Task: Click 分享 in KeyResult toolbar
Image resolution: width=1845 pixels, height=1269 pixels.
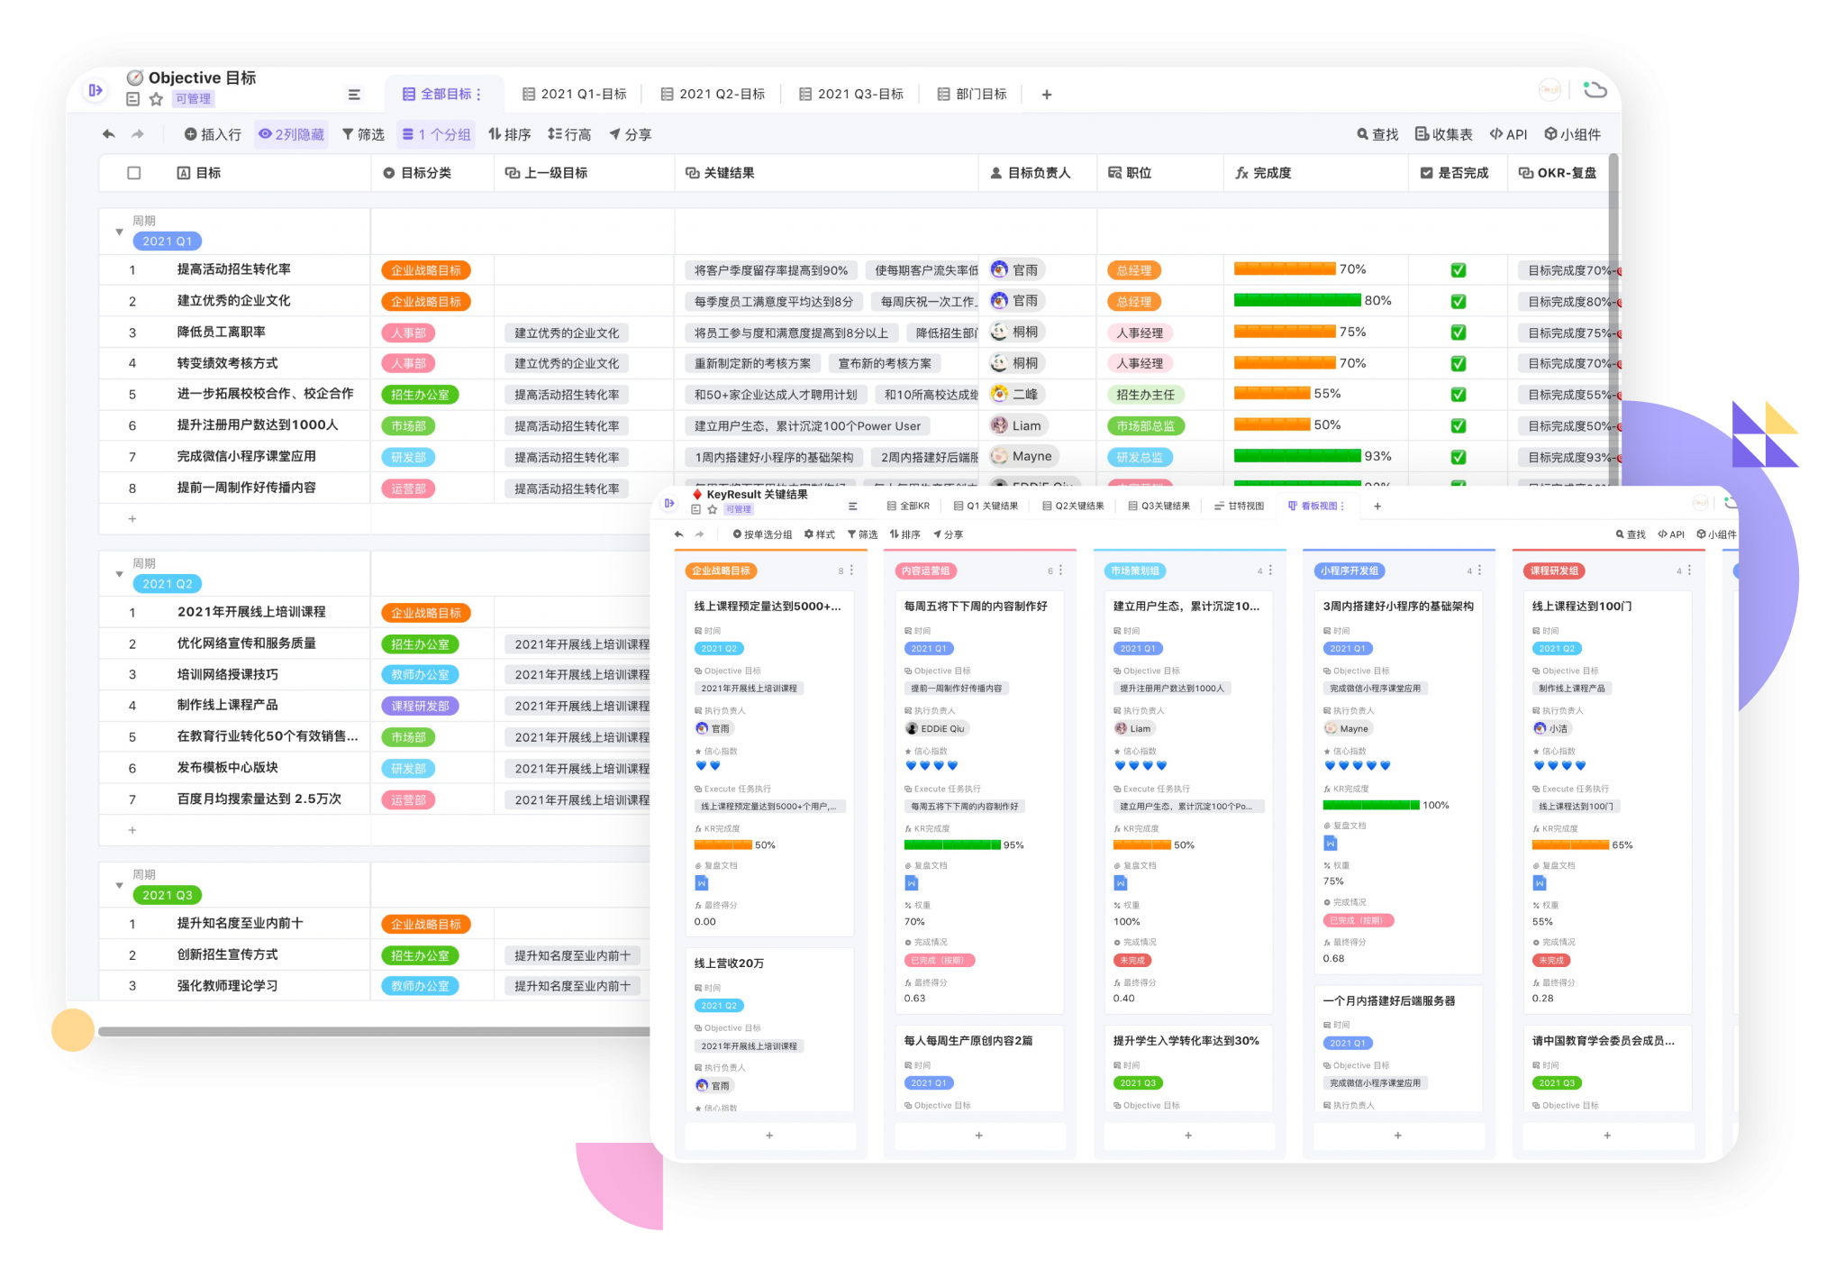Action: point(949,534)
